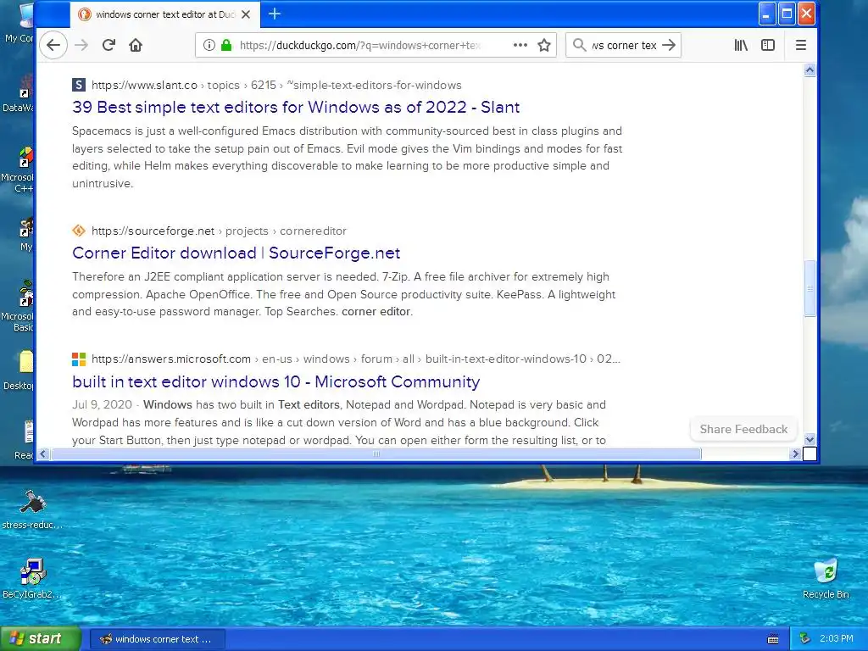
Task: Open 39 Best simple text editors link
Action: pyautogui.click(x=296, y=107)
